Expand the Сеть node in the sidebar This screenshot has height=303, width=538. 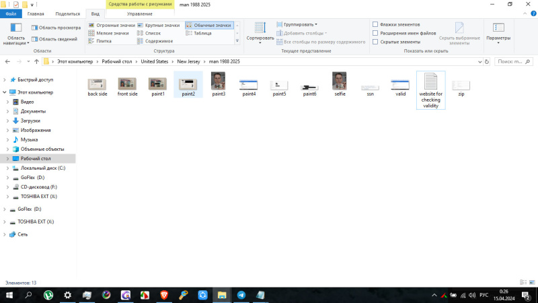(x=5, y=234)
